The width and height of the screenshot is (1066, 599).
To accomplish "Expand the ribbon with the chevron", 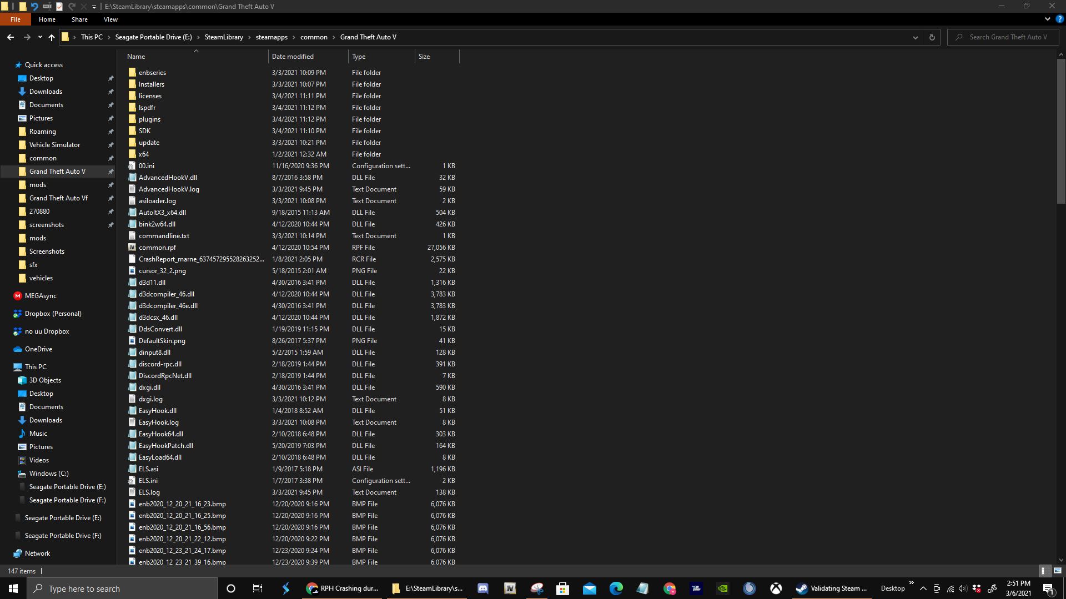I will tap(1048, 19).
